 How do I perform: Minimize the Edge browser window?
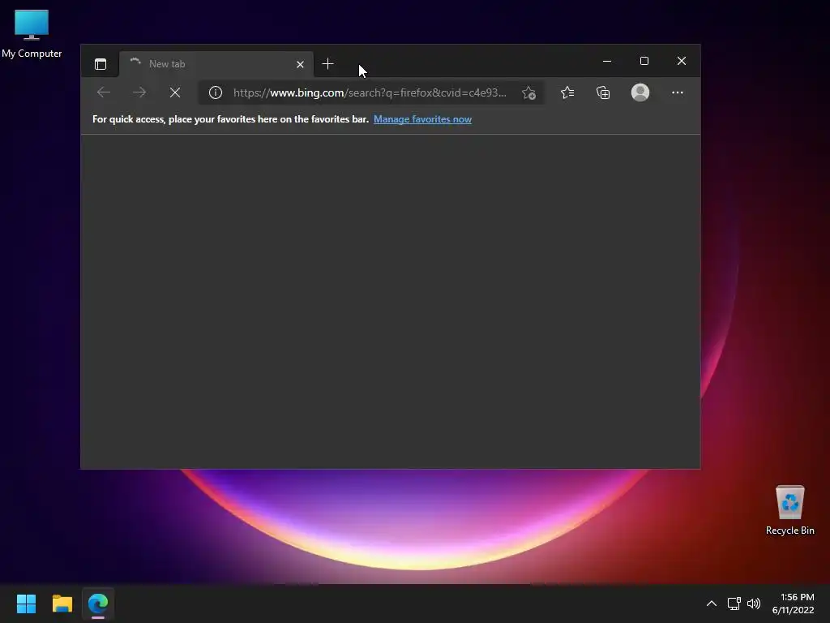[607, 62]
